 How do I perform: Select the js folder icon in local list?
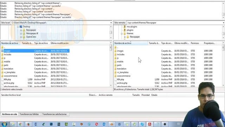pyautogui.click(x=2, y=58)
